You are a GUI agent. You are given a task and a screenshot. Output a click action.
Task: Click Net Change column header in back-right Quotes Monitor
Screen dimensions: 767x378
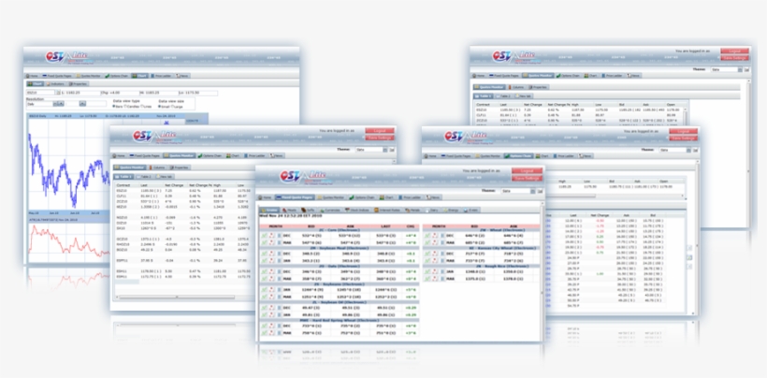pos(531,104)
